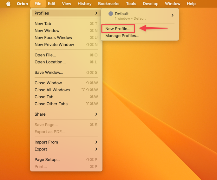Choose New Private Window
Image resolution: width=217 pixels, height=180 pixels.
(x=54, y=45)
